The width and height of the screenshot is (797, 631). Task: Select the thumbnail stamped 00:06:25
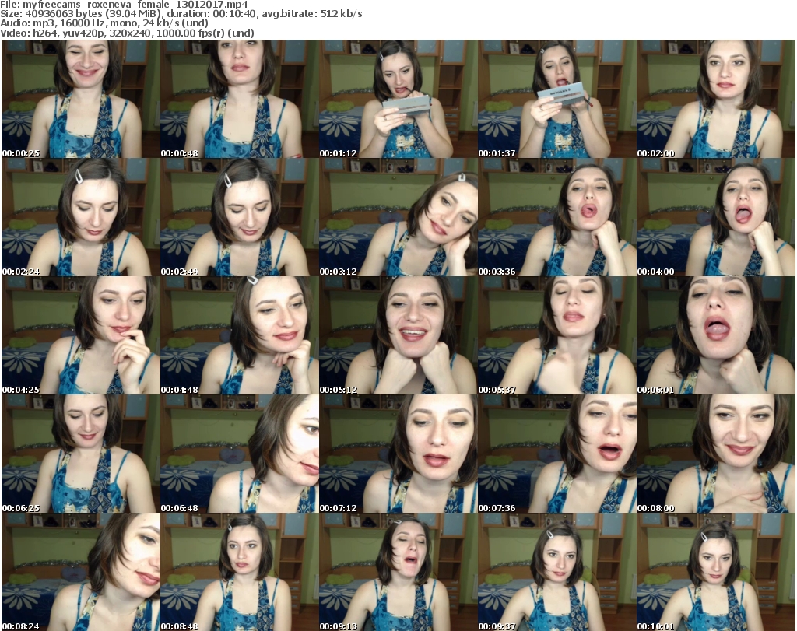click(81, 454)
